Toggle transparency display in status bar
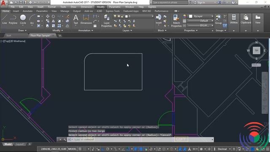 tap(141, 149)
